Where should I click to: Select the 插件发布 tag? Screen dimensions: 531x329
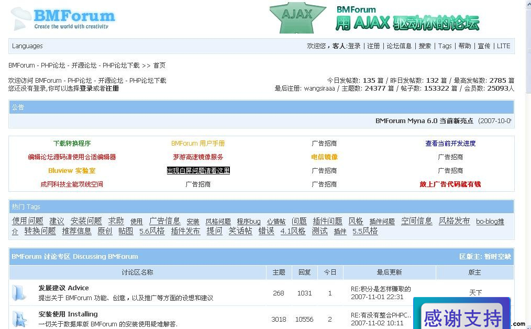click(185, 231)
